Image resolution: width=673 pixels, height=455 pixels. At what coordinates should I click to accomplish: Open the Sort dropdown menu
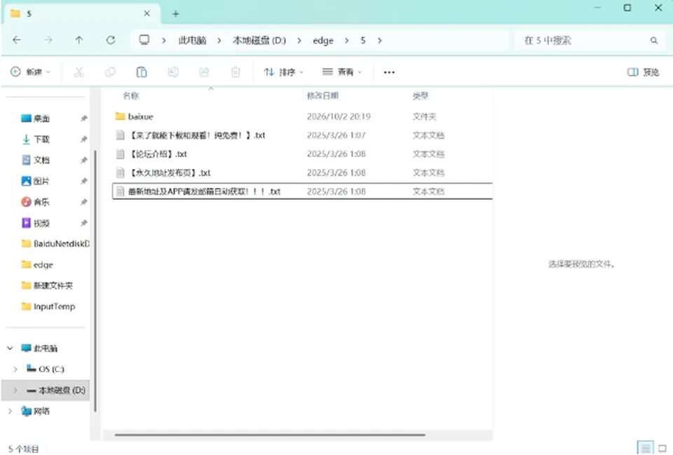coord(283,72)
